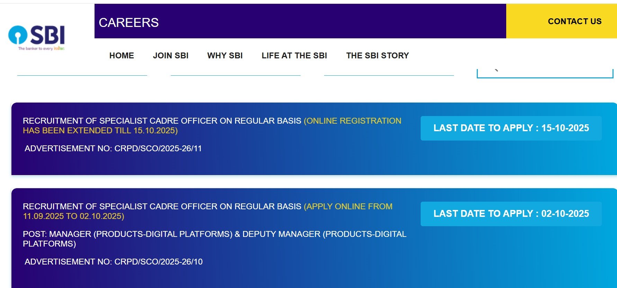Viewport: 617px width, 288px height.
Task: Select the WHY SBI menu item
Action: (225, 56)
